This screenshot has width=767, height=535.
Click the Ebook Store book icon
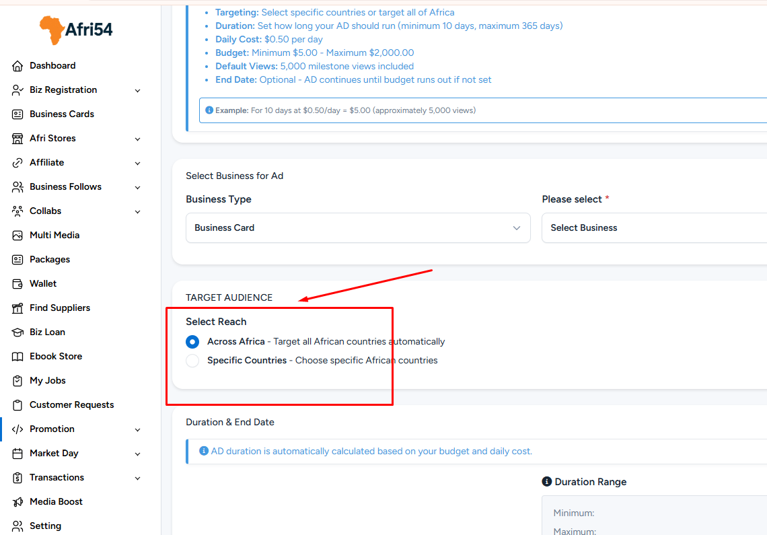17,357
